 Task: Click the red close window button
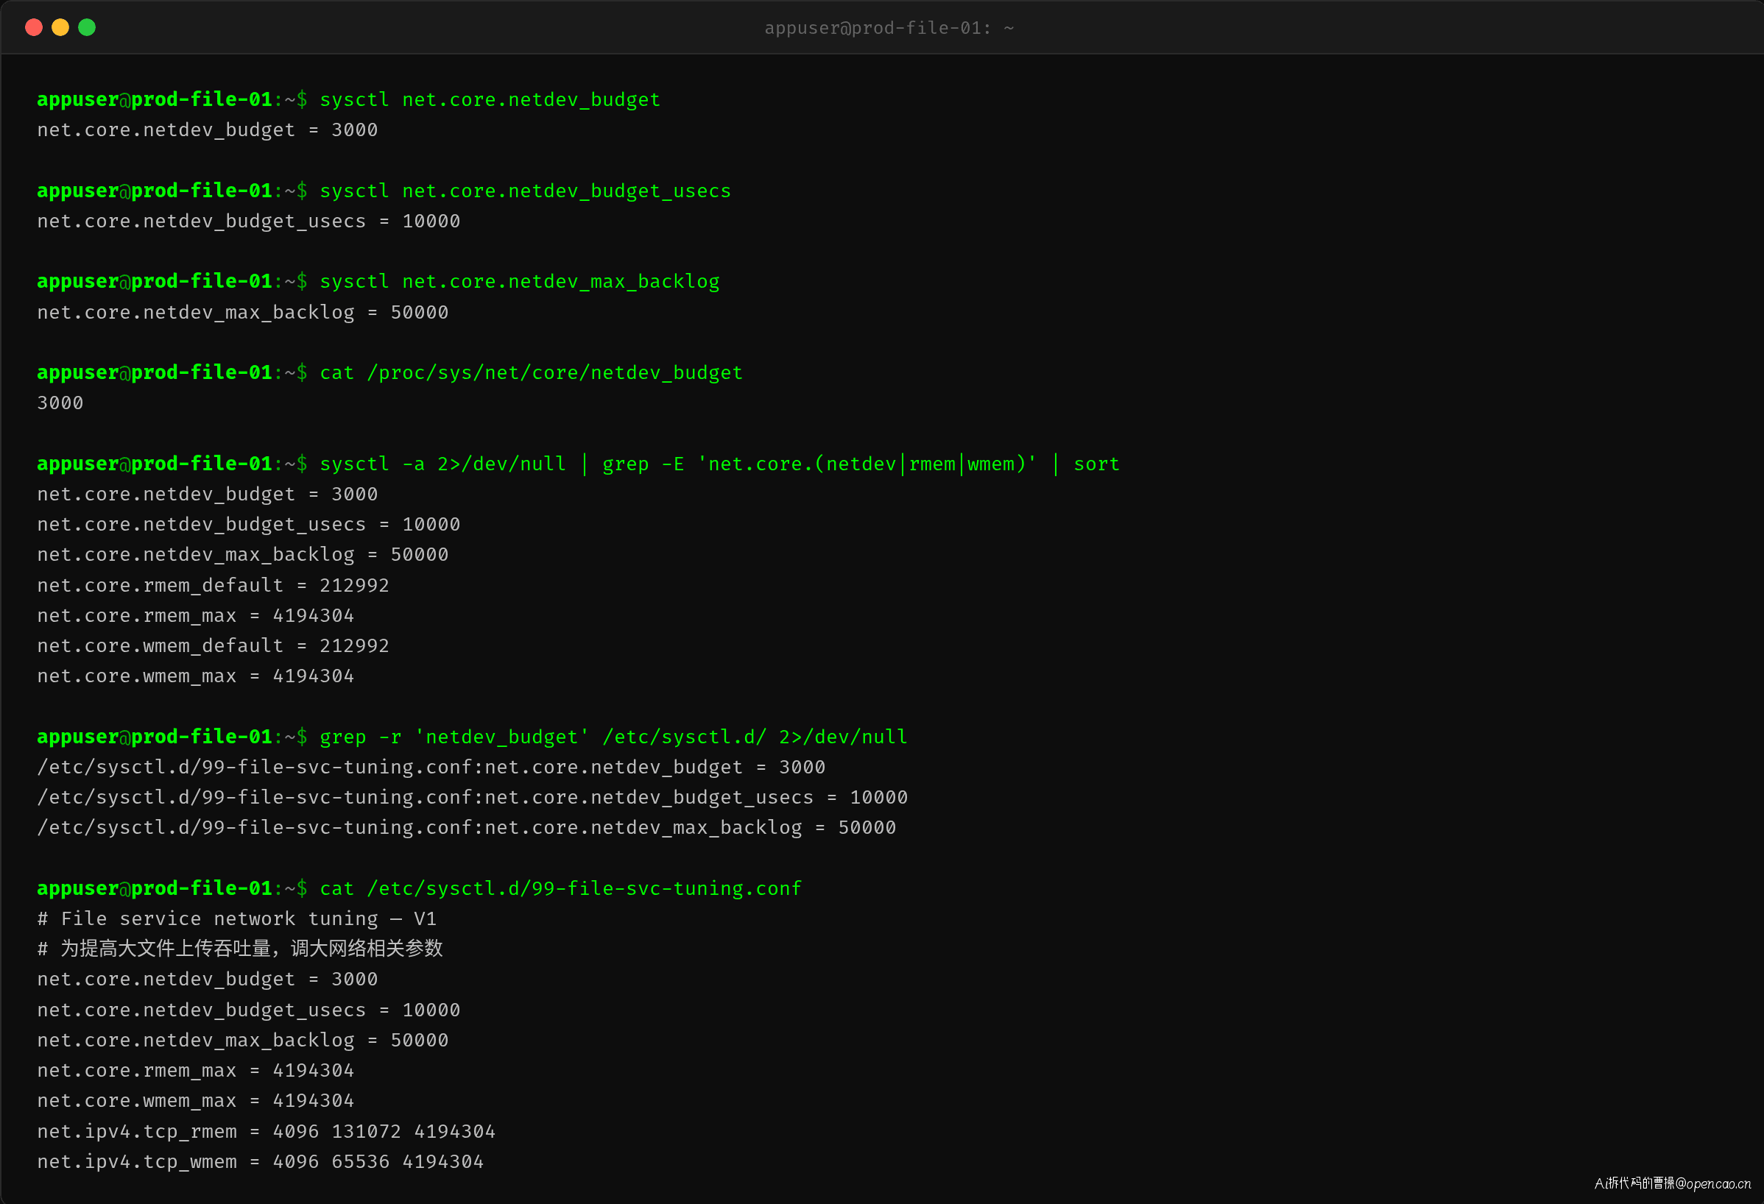[x=33, y=27]
